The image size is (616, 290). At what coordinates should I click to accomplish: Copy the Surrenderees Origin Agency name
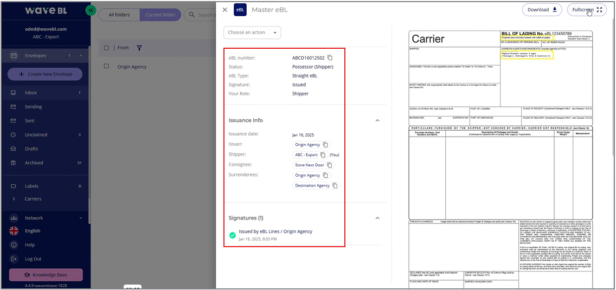[x=326, y=175]
